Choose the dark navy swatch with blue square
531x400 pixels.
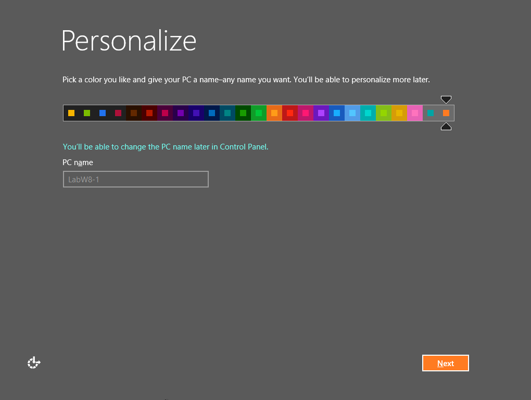tap(212, 113)
